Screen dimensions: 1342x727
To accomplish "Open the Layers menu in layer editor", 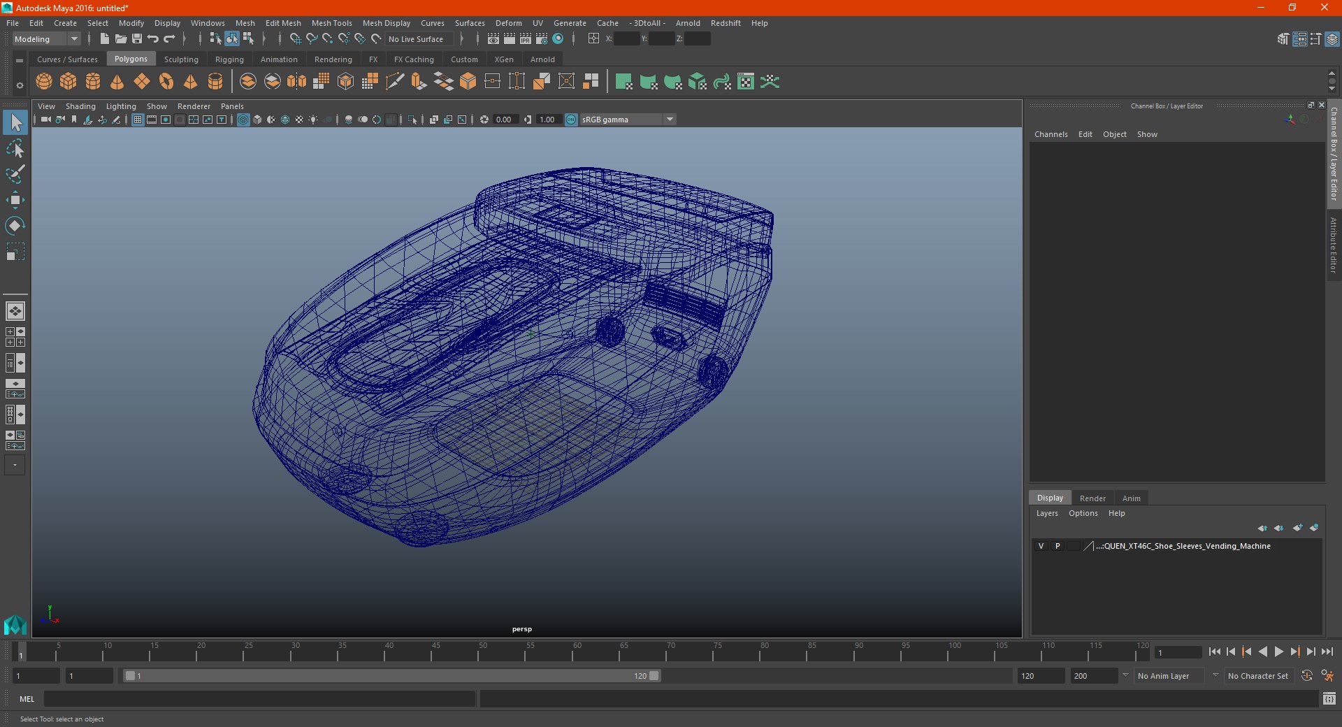I will coord(1047,513).
